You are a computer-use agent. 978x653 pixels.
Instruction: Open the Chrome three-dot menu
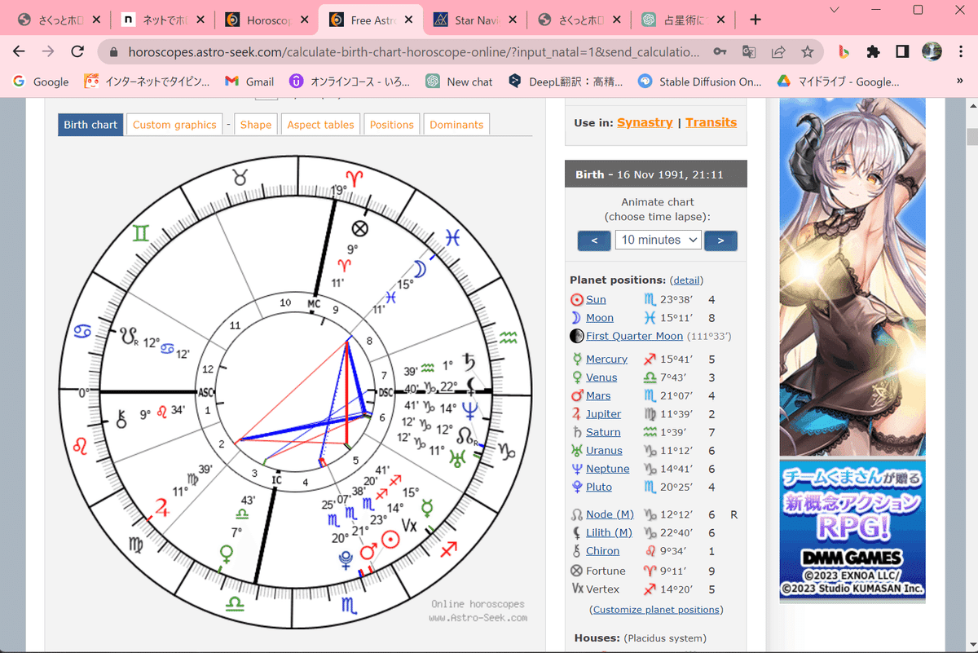[959, 51]
